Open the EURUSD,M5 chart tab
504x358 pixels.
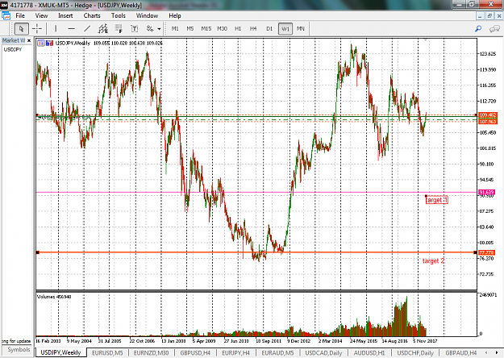point(107,353)
